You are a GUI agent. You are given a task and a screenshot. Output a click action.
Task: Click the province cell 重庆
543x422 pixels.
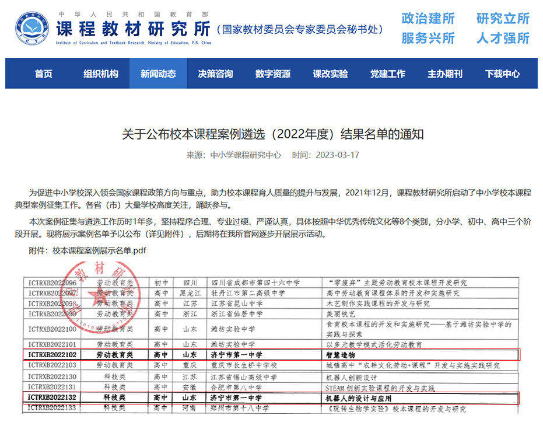click(x=190, y=365)
